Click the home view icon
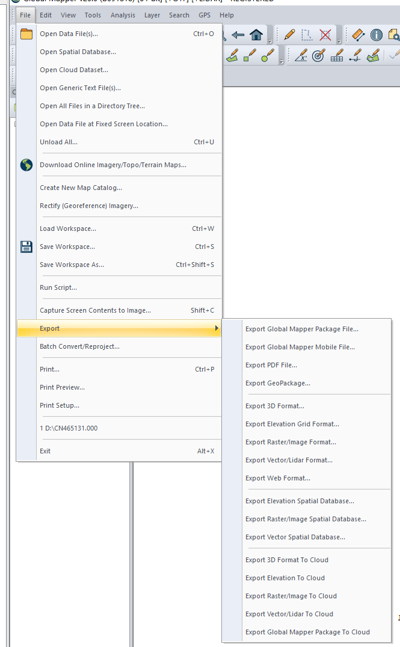This screenshot has width=400, height=647. coord(256,35)
